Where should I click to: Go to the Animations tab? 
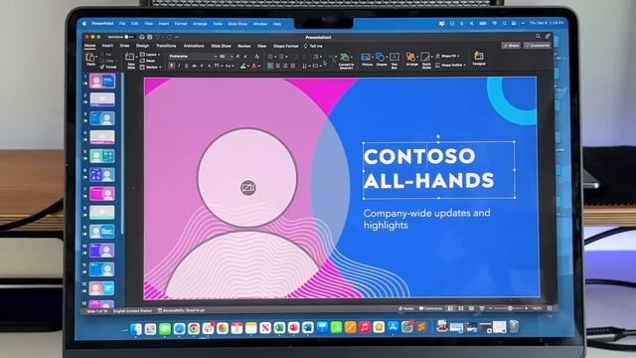194,46
